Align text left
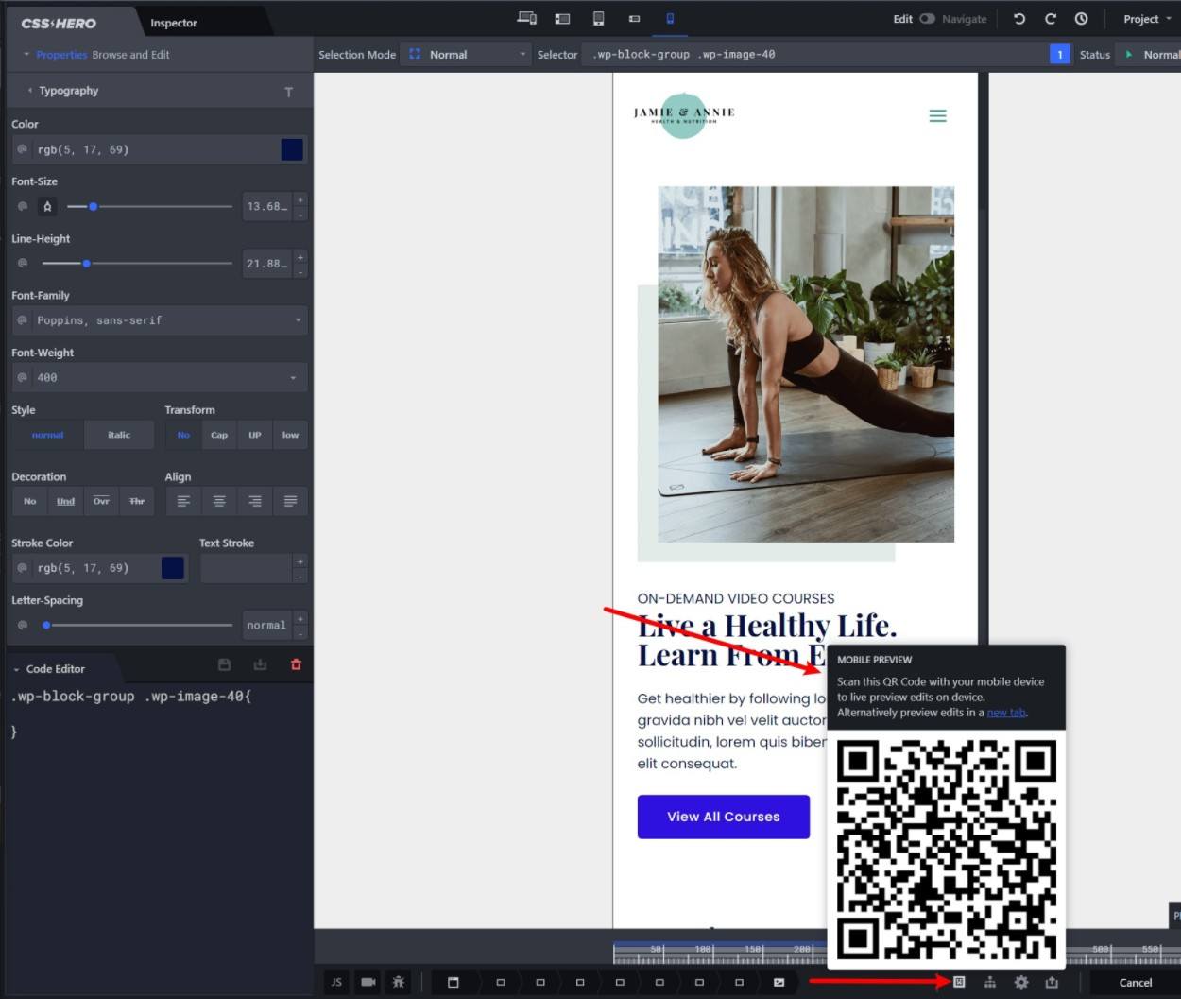 click(183, 501)
